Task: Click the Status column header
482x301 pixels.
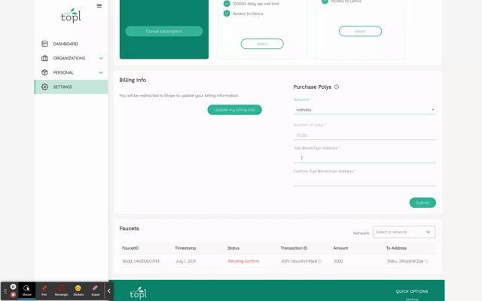Action: point(233,248)
